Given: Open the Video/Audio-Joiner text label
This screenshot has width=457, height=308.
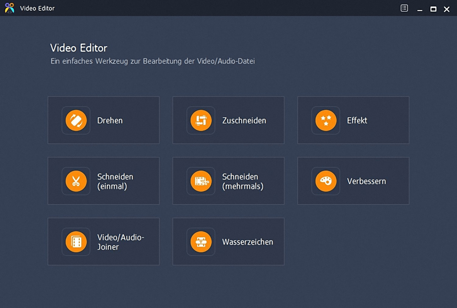Looking at the screenshot, I should point(121,242).
